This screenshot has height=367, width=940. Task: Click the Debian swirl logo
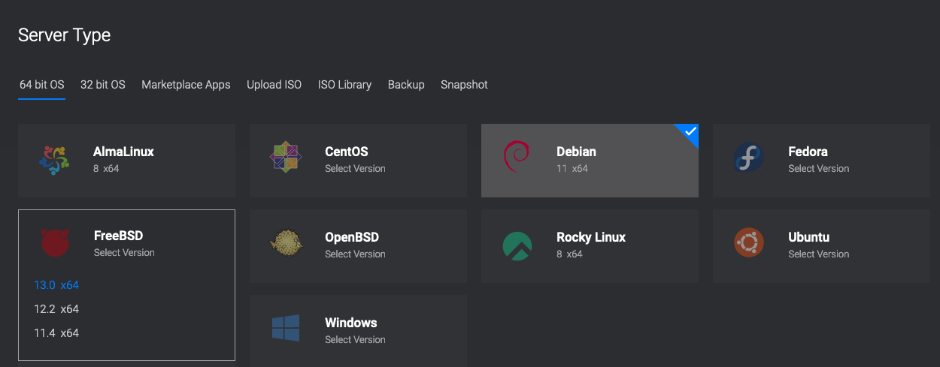tap(517, 158)
